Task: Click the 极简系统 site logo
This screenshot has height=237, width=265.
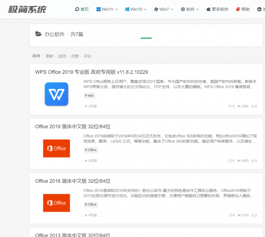Action: pyautogui.click(x=27, y=9)
